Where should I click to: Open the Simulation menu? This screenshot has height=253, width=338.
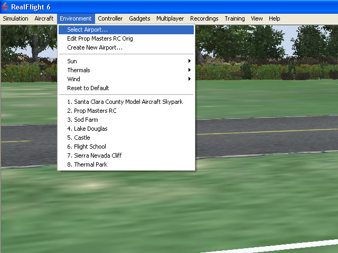click(15, 19)
